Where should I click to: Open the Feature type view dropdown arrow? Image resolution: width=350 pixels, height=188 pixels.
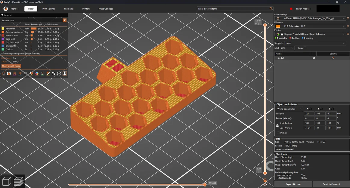pyautogui.click(x=64, y=20)
